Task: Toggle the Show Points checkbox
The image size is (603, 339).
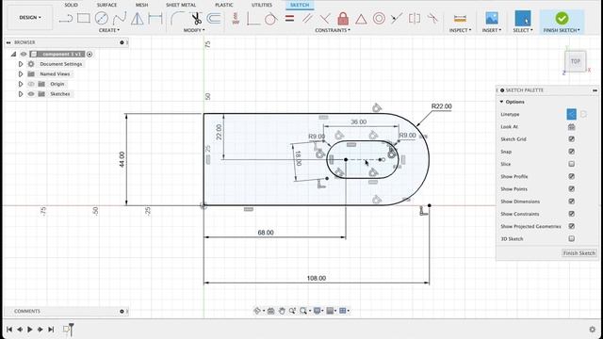Action: pyautogui.click(x=572, y=188)
